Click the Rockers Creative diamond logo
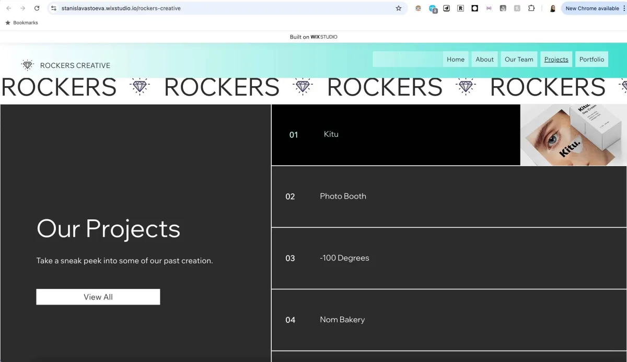 pos(27,65)
